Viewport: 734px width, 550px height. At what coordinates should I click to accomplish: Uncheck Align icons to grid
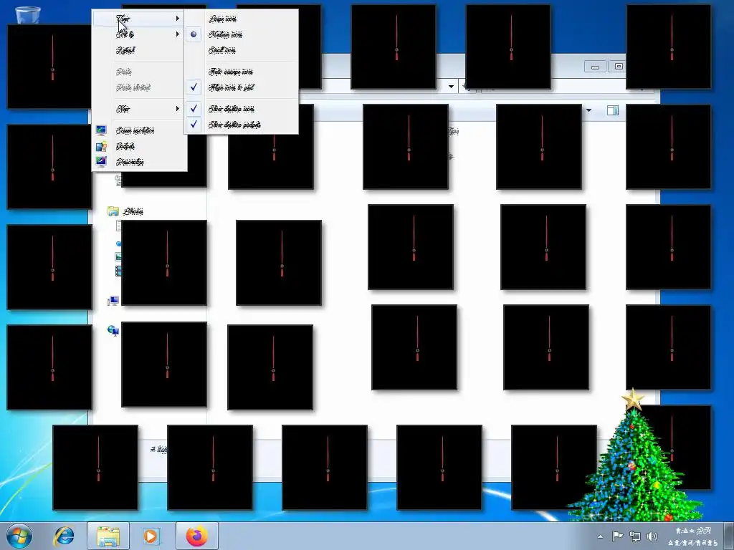click(241, 87)
